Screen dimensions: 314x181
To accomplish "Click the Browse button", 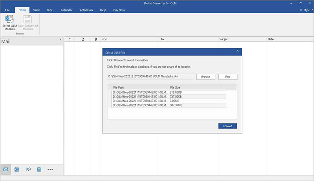I will pyautogui.click(x=206, y=77).
